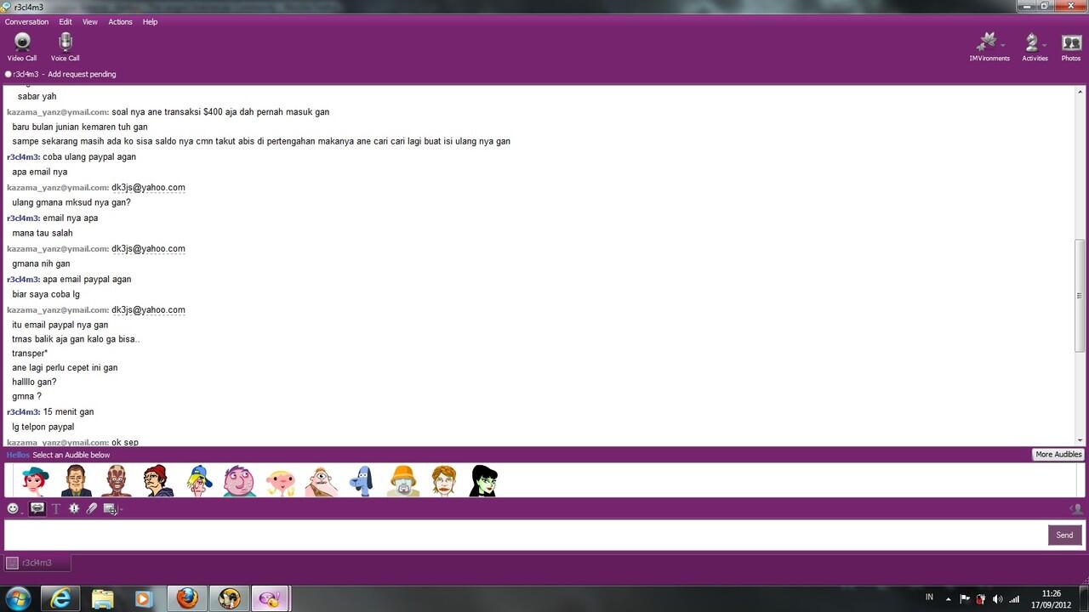
Task: Open the Hellos audible category dropdown
Action: [x=18, y=455]
